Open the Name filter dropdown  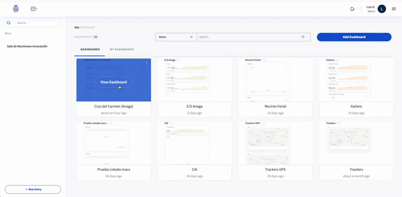(176, 37)
